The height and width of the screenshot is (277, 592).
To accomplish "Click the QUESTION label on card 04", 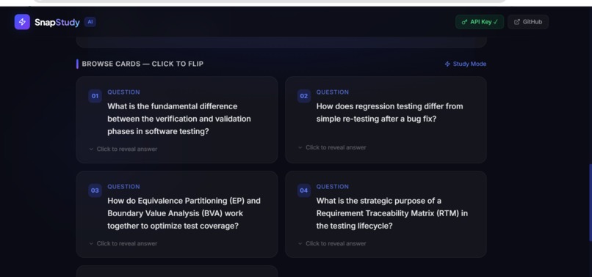I will (333, 187).
